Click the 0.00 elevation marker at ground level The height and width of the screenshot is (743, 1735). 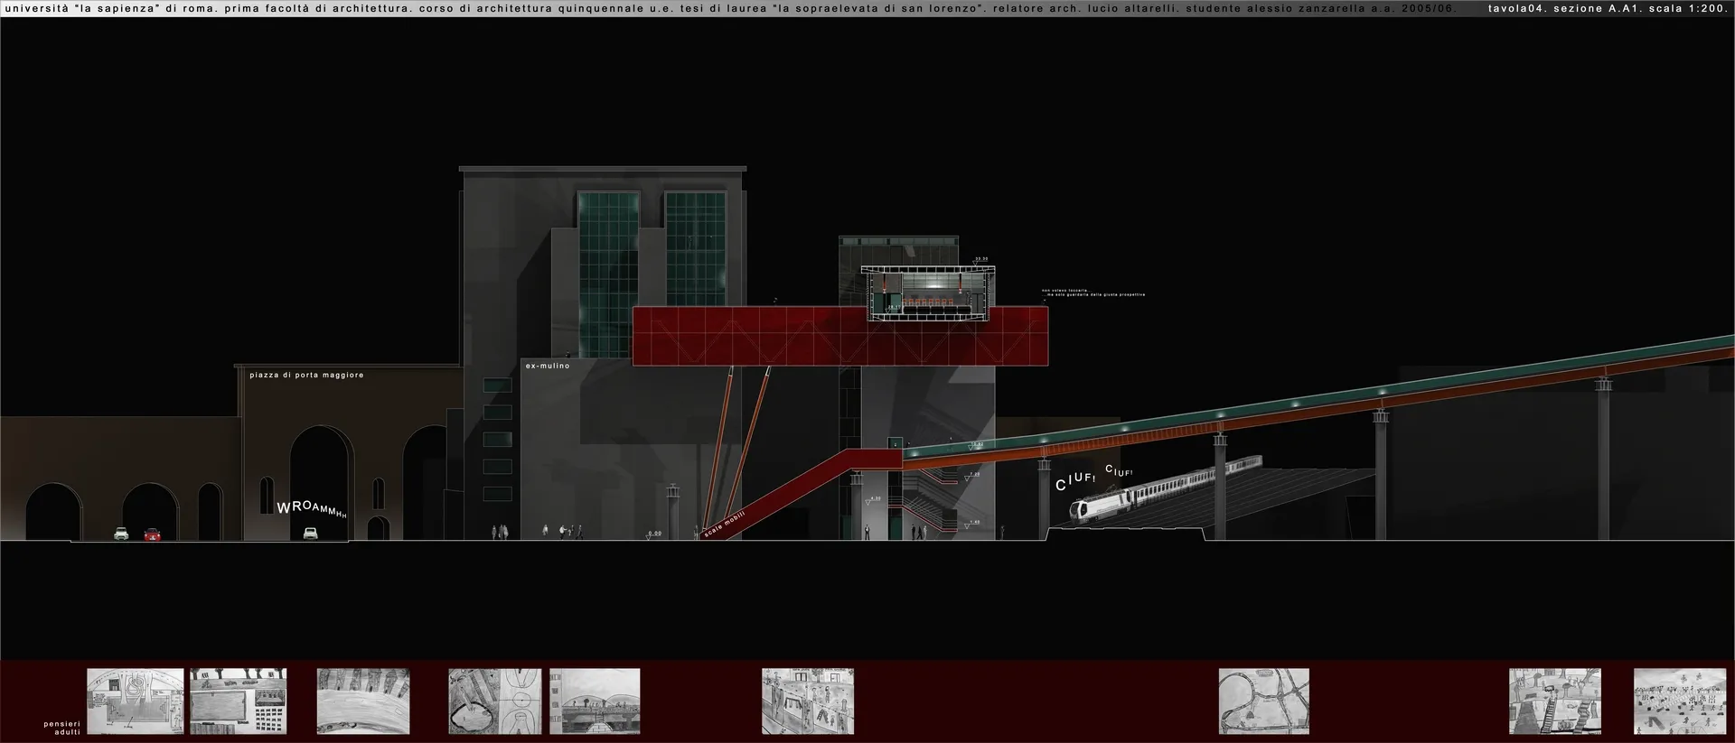(653, 534)
